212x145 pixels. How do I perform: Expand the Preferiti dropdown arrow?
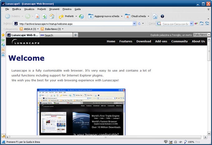[x=76, y=16]
